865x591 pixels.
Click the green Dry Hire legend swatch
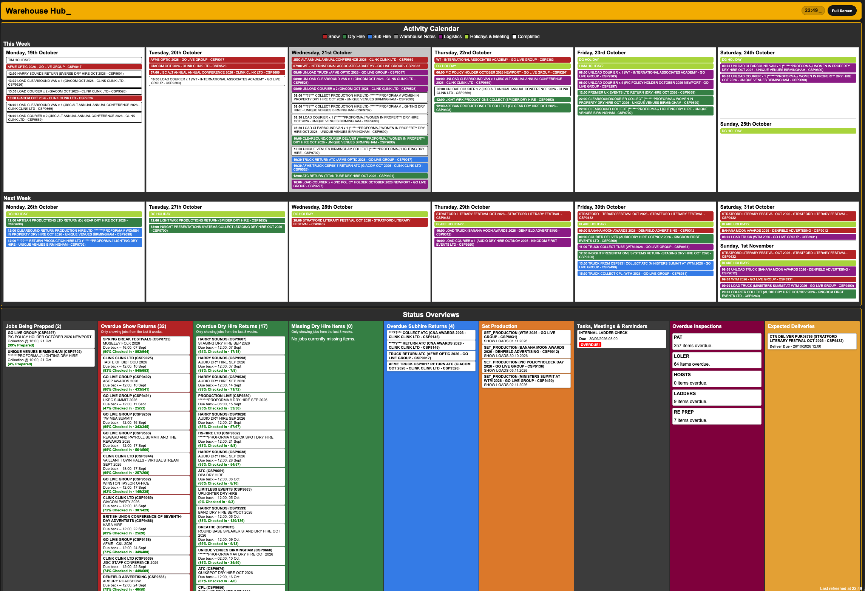click(x=344, y=37)
